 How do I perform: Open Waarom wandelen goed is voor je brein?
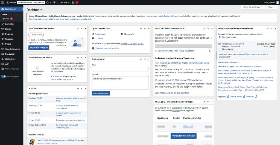[71, 100]
